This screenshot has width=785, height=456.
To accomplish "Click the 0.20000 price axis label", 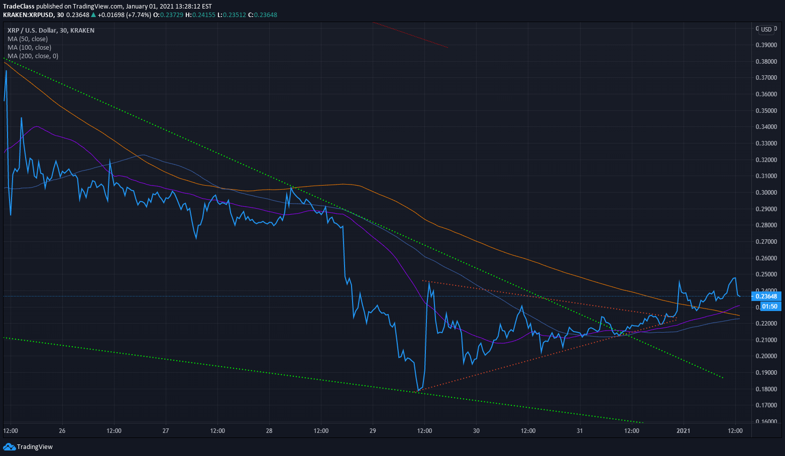I will click(766, 356).
